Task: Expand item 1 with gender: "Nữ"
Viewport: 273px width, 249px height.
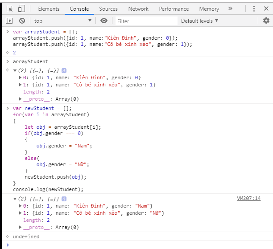Action: tap(21, 213)
